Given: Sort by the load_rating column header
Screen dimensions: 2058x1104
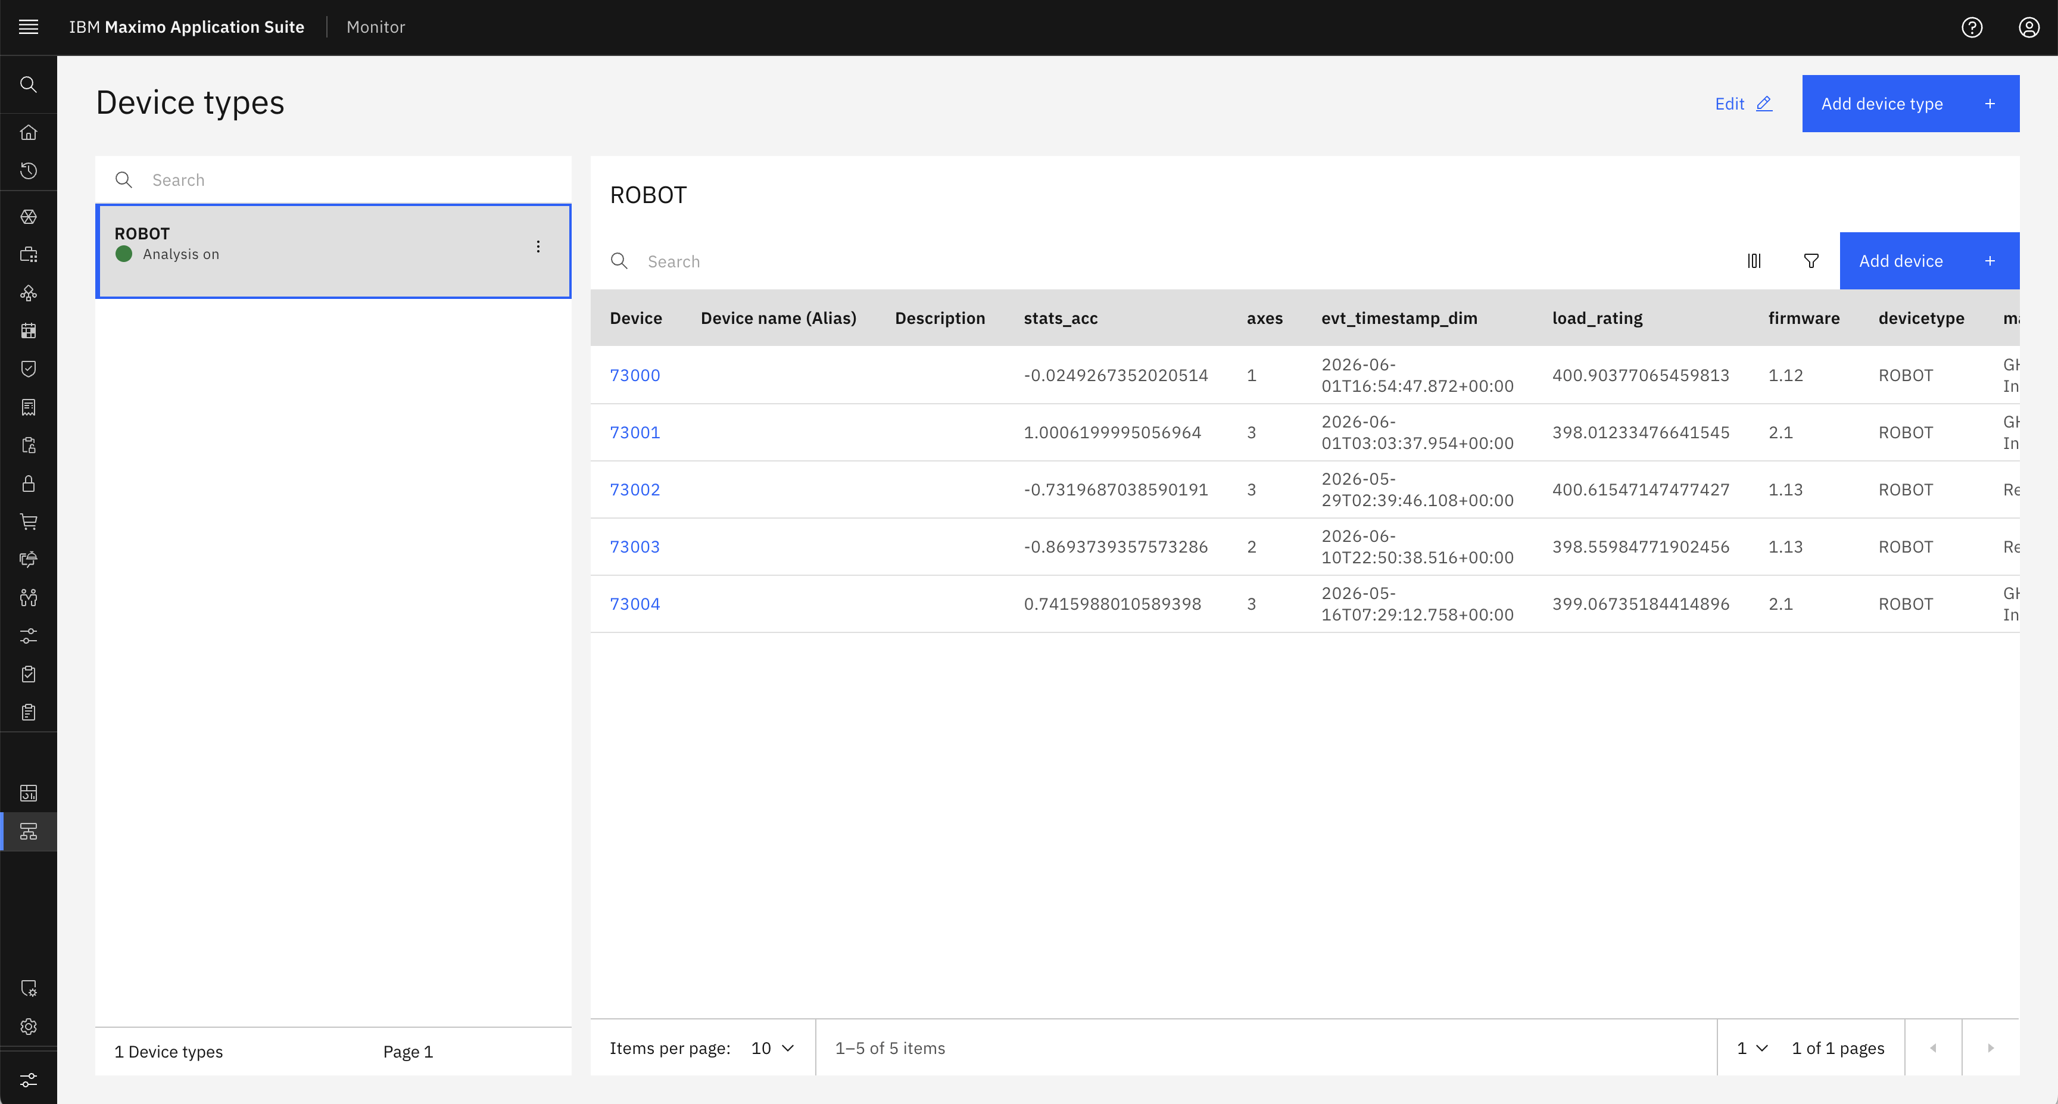Looking at the screenshot, I should coord(1597,318).
